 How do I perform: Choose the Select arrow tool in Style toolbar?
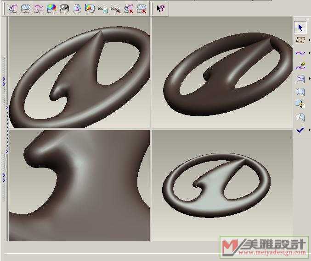(300, 27)
